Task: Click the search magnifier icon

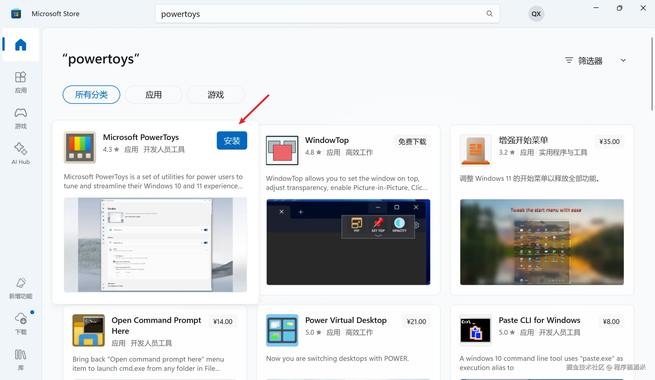Action: tap(489, 14)
